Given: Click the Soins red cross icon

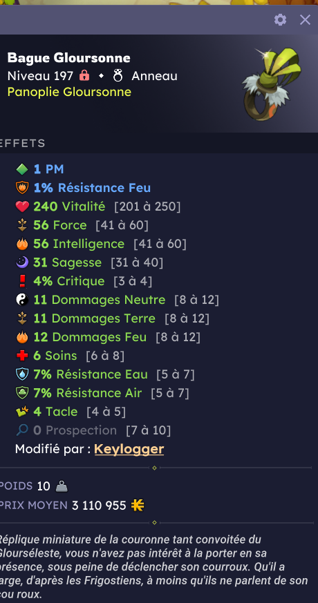Looking at the screenshot, I should (22, 356).
